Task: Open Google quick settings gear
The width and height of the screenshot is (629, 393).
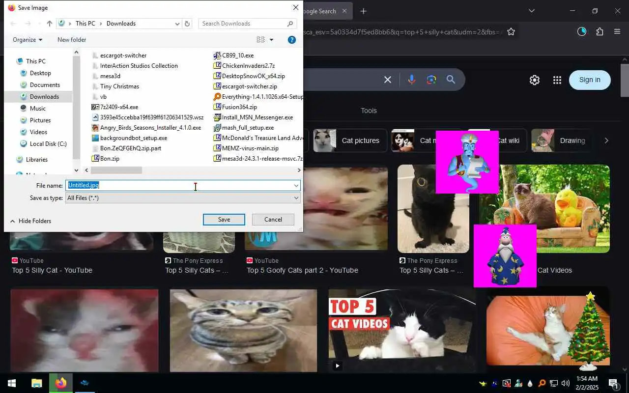Action: coord(535,80)
